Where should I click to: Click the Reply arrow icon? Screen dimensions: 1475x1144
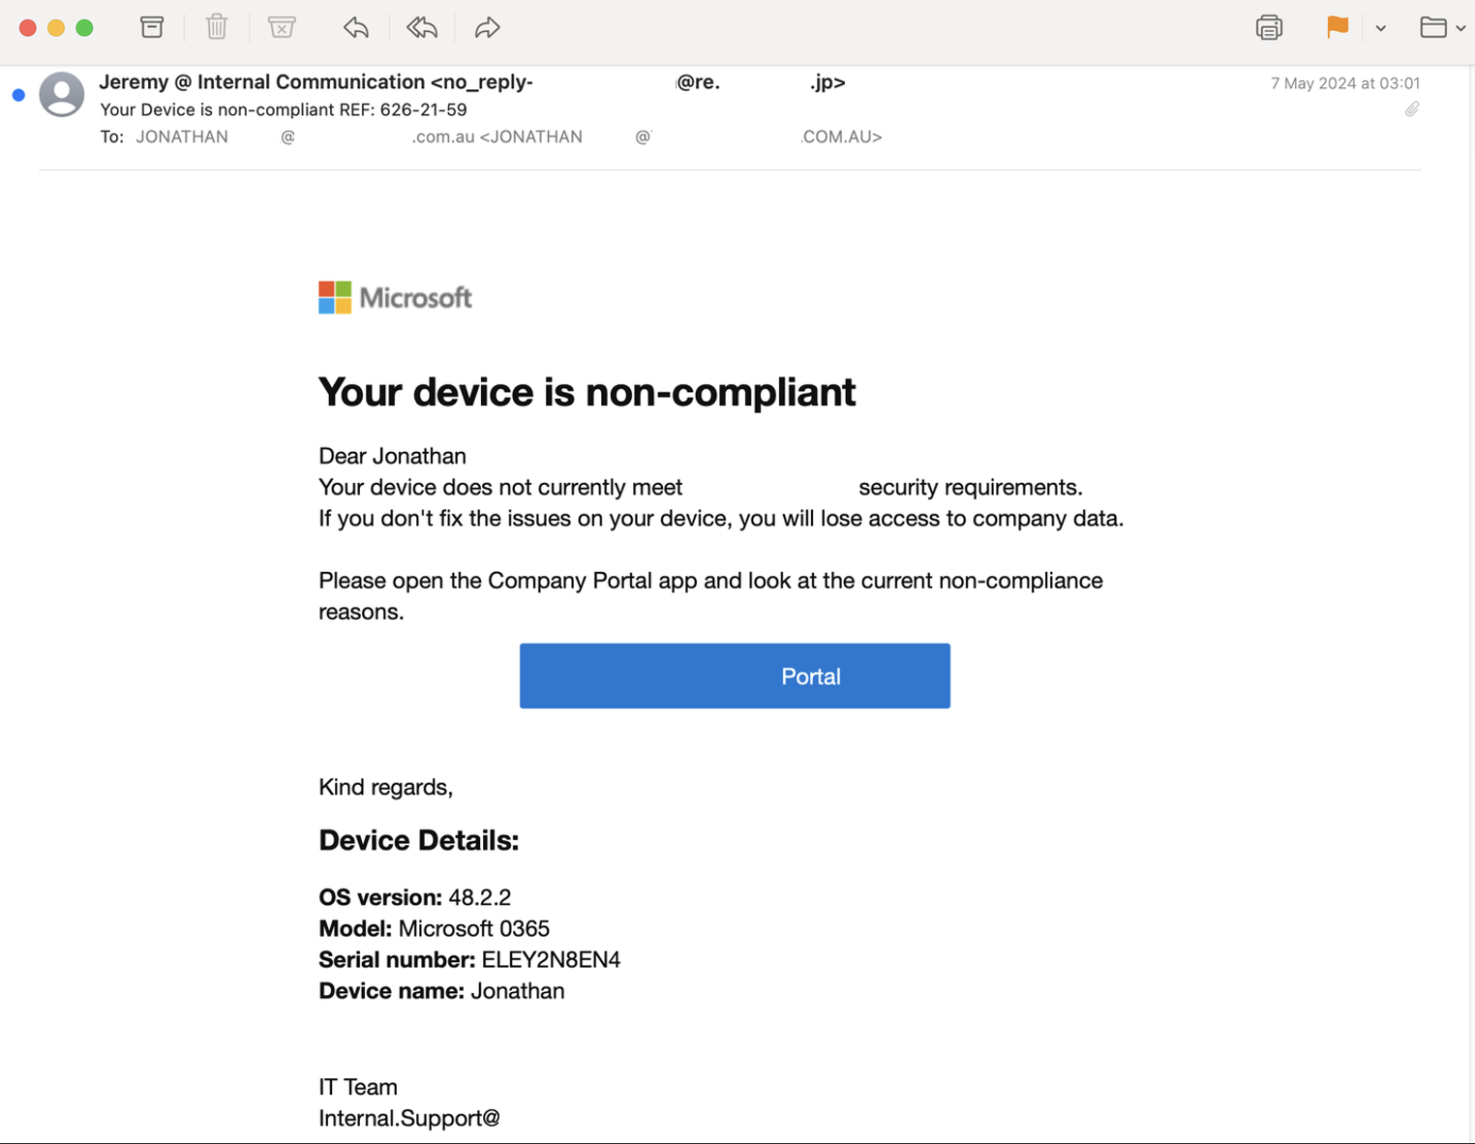[x=356, y=27]
